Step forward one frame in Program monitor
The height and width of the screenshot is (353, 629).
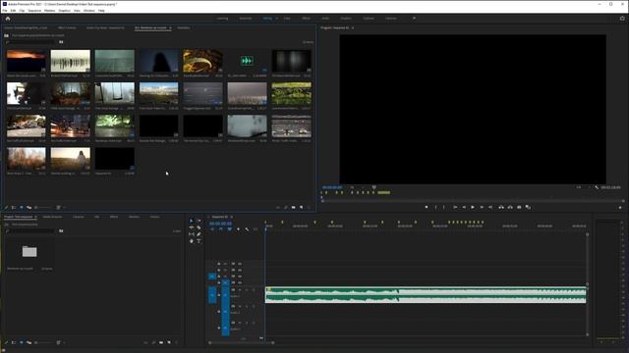point(482,207)
